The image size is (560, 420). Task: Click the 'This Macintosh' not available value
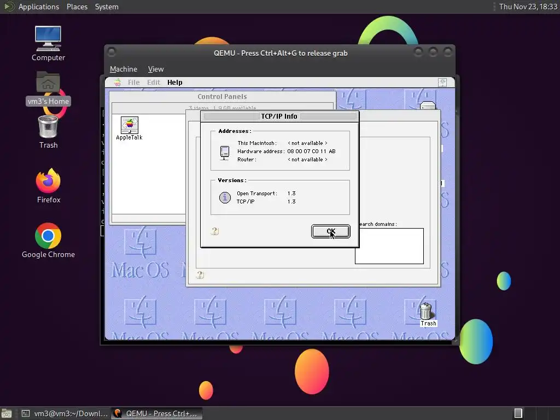(307, 143)
